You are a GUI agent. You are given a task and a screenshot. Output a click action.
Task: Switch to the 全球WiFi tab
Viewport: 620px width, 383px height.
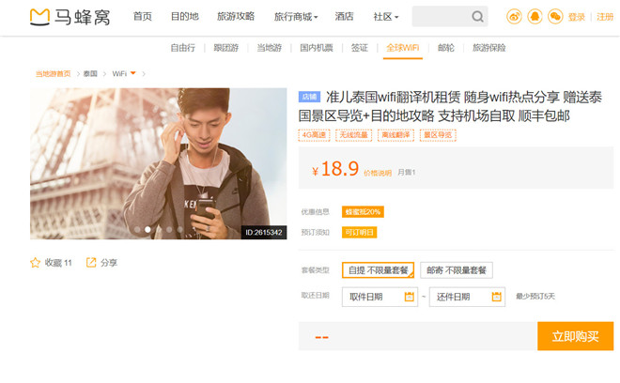tap(402, 48)
